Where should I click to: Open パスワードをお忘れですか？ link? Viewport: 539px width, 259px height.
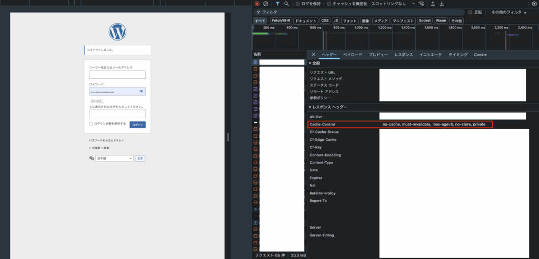click(106, 140)
